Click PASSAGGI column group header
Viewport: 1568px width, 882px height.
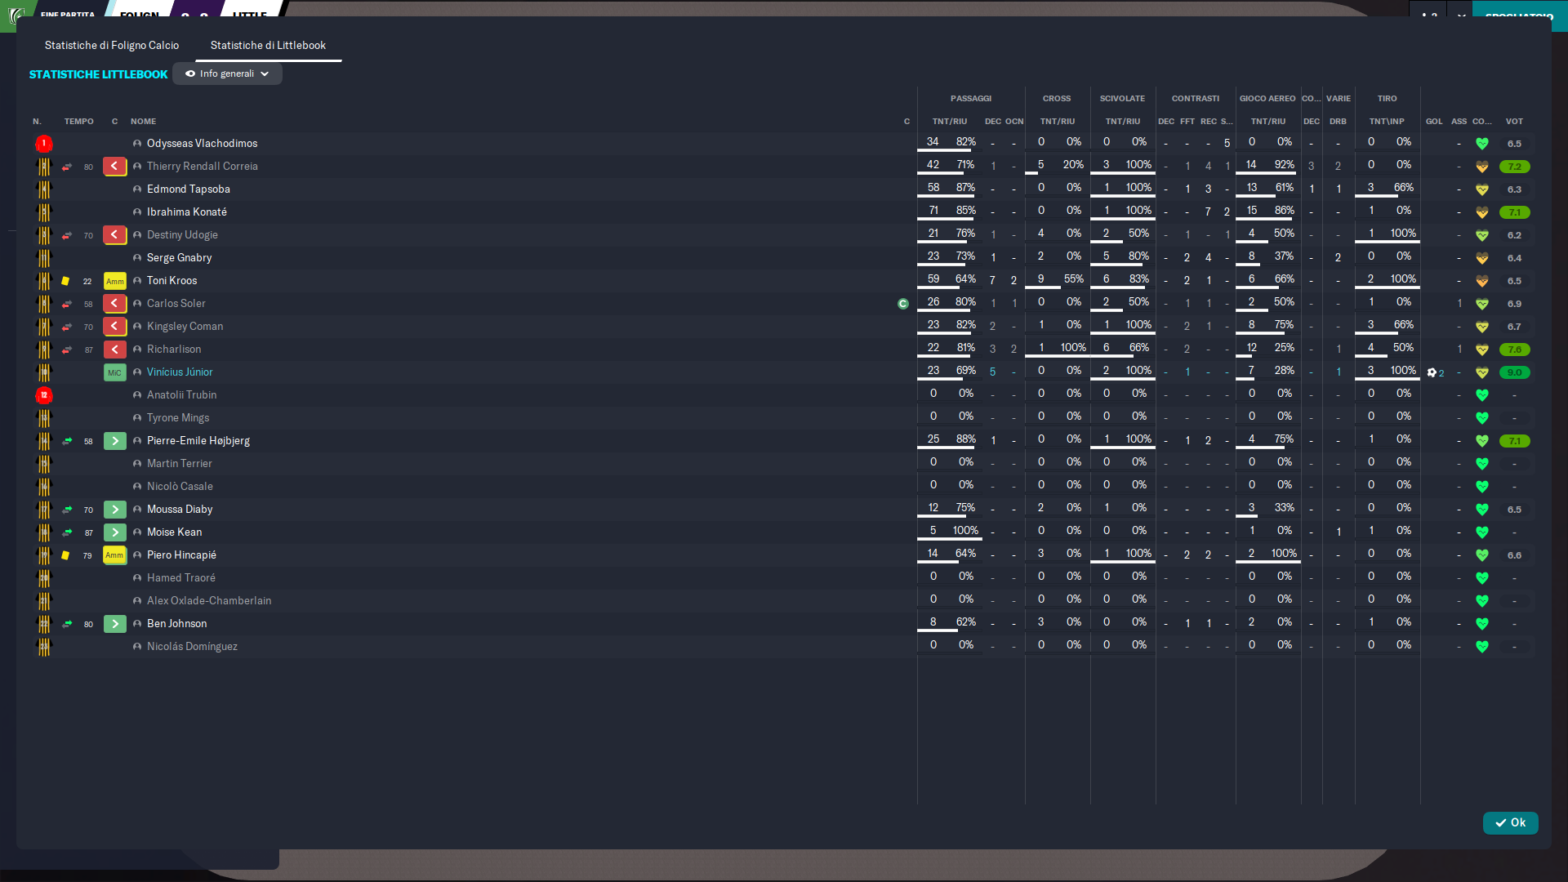[x=971, y=99]
